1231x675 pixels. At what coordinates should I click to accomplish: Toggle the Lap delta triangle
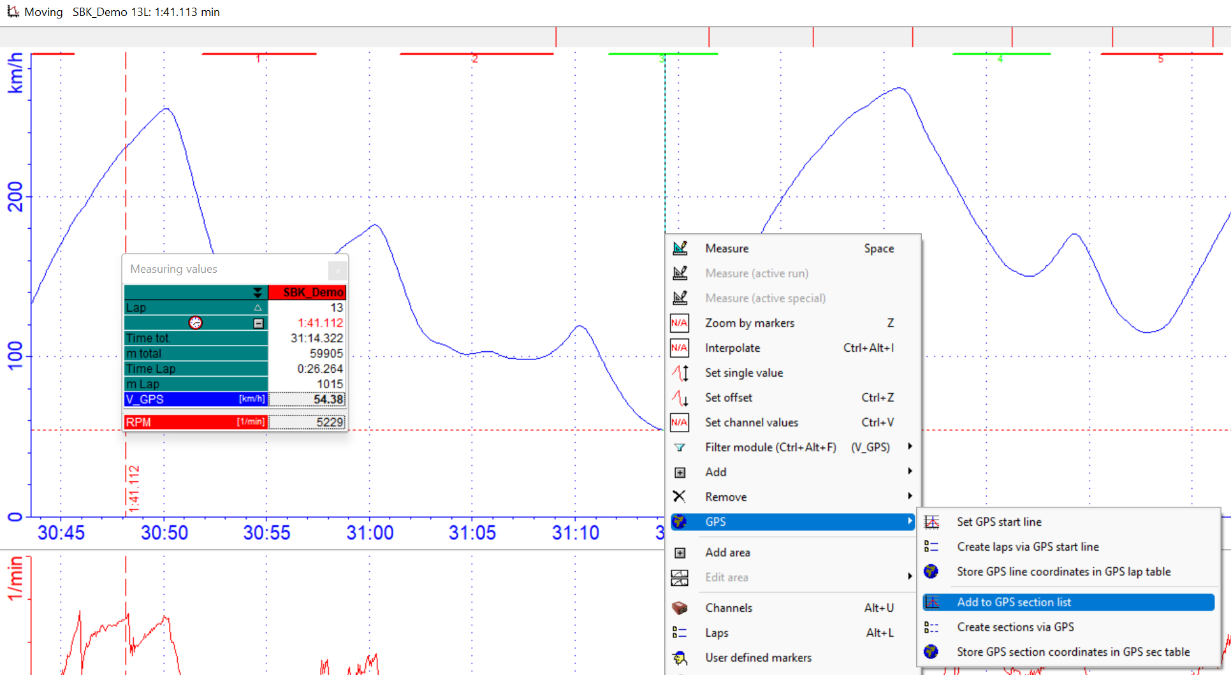click(258, 308)
